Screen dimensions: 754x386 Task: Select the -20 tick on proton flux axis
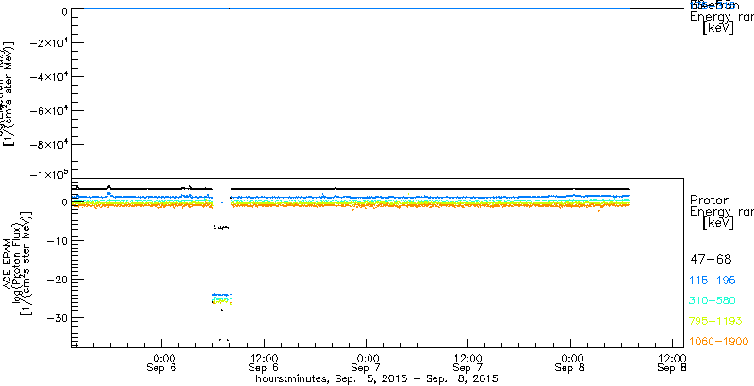56,279
